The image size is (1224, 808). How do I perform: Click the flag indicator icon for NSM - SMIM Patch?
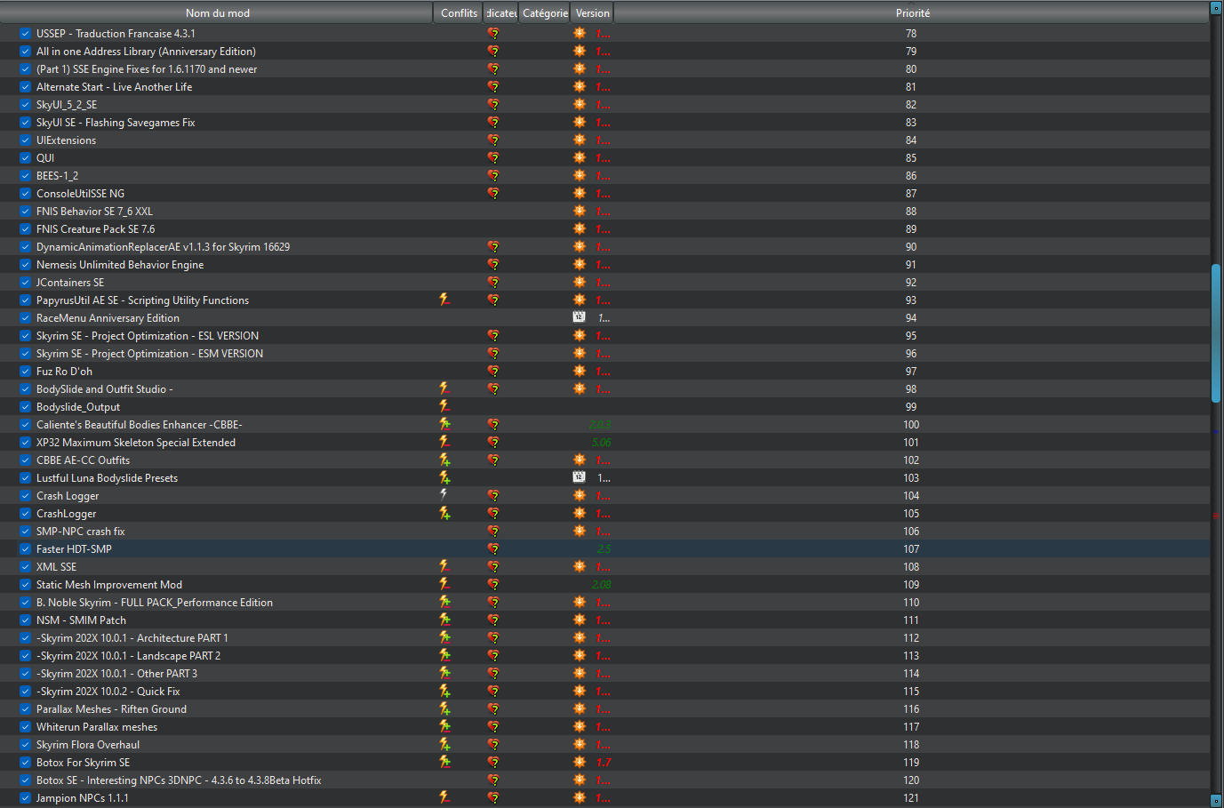[x=493, y=620]
